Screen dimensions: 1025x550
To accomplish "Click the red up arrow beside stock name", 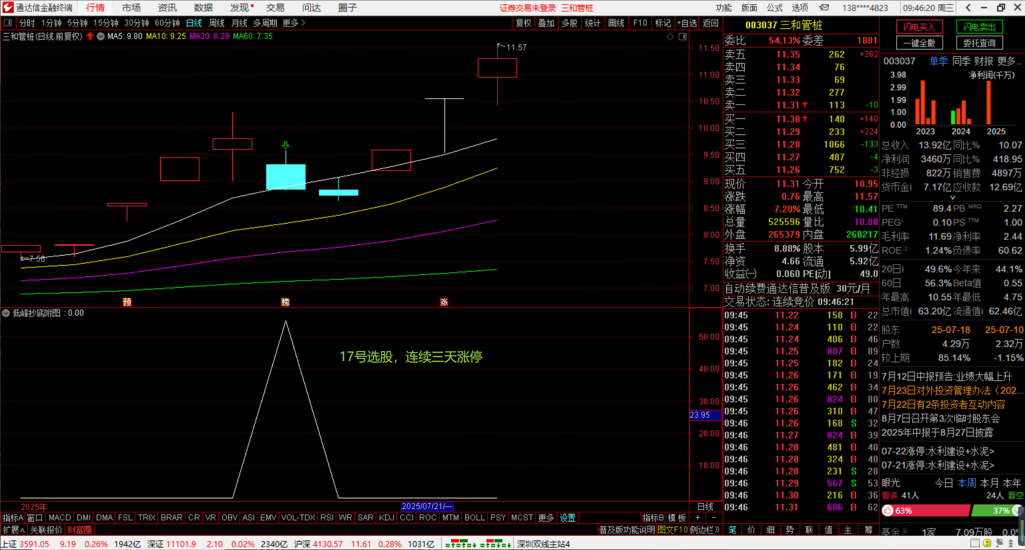I will click(x=90, y=36).
